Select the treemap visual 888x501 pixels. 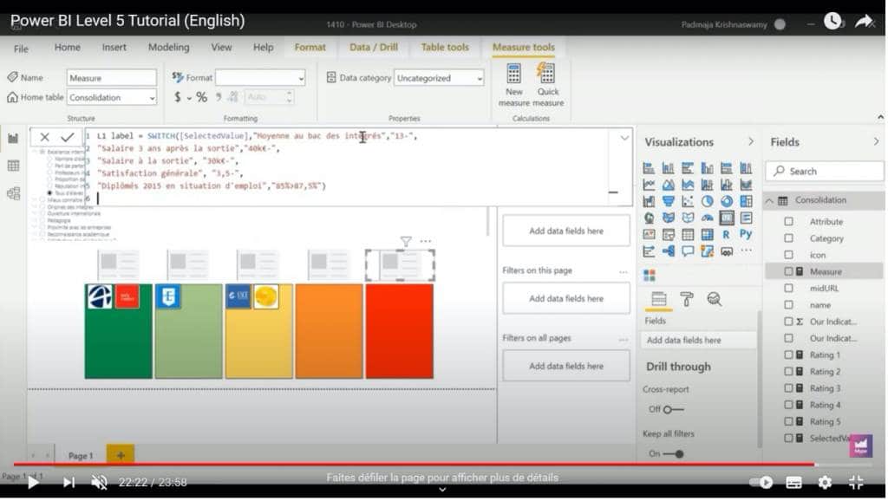click(747, 202)
